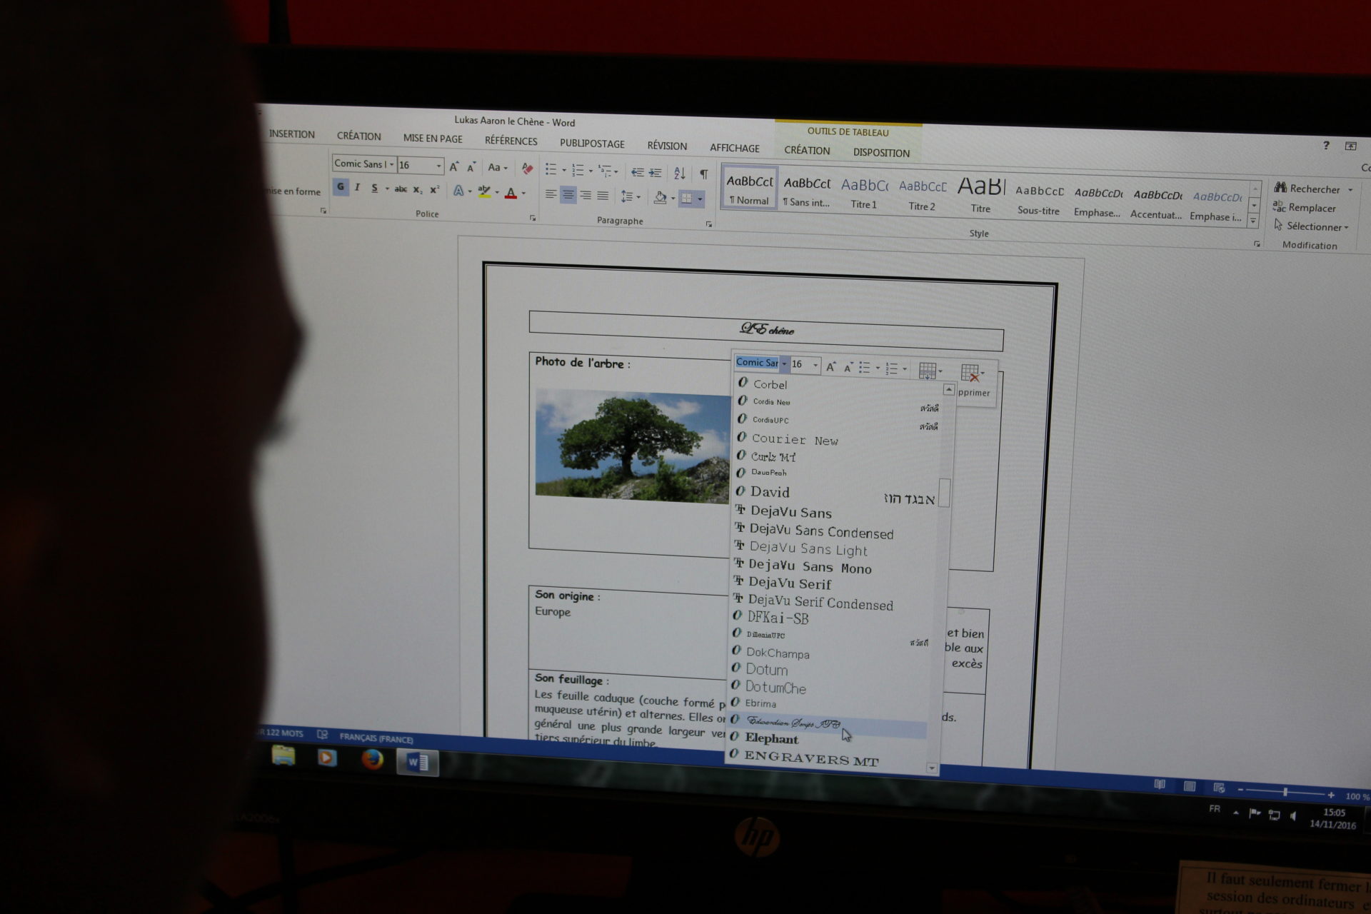Open highlight color yellow swatch

[485, 191]
